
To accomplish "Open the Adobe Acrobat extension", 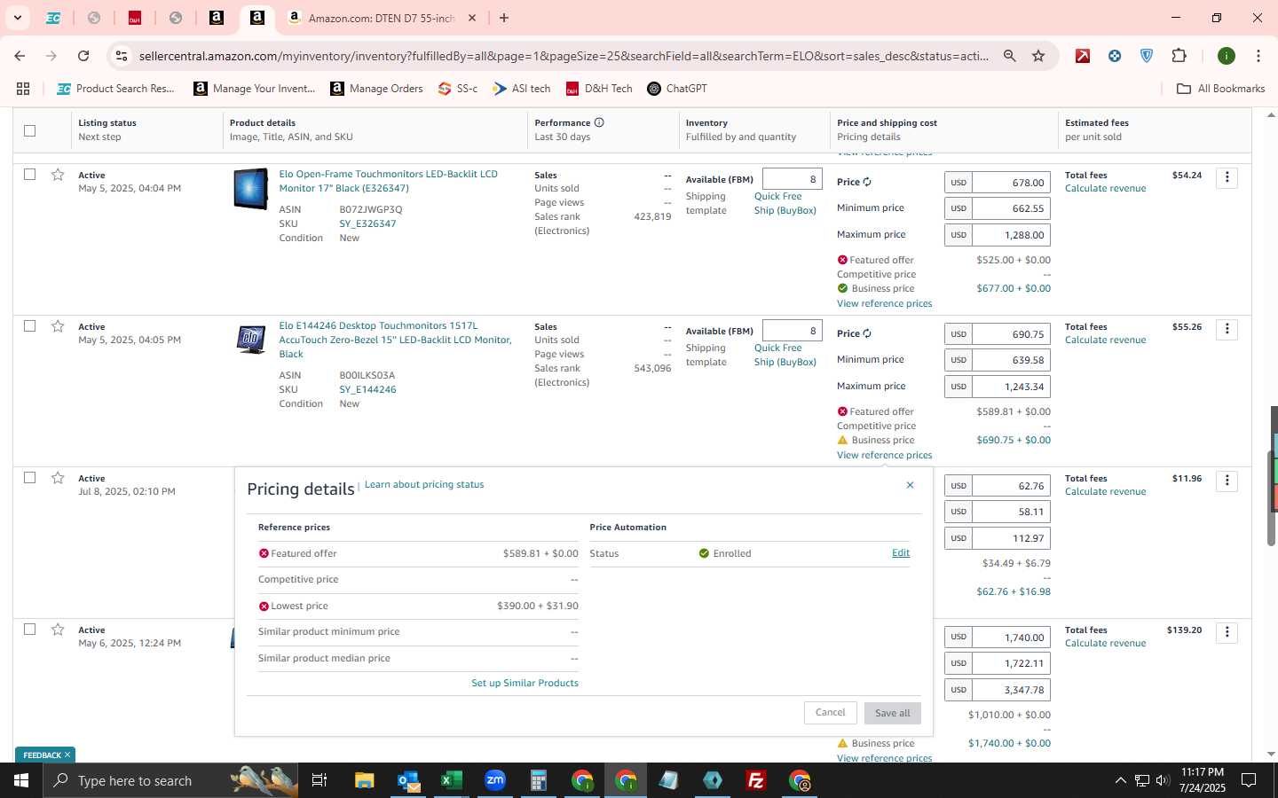I will (1083, 56).
